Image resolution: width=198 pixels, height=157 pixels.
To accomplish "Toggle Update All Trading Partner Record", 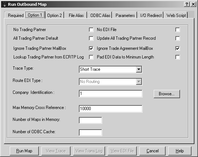I will pos(177,38).
